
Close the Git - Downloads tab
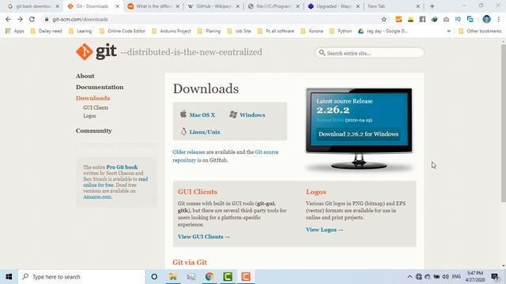pos(118,6)
